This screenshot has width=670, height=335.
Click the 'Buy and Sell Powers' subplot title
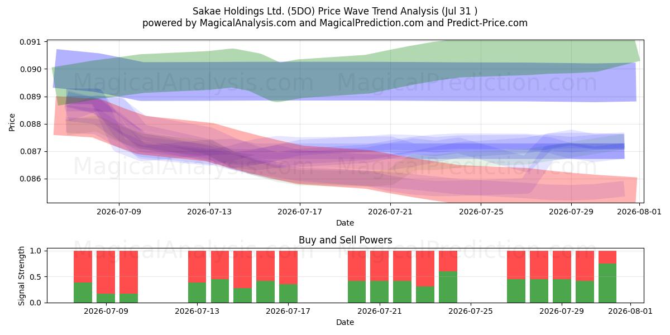(345, 240)
